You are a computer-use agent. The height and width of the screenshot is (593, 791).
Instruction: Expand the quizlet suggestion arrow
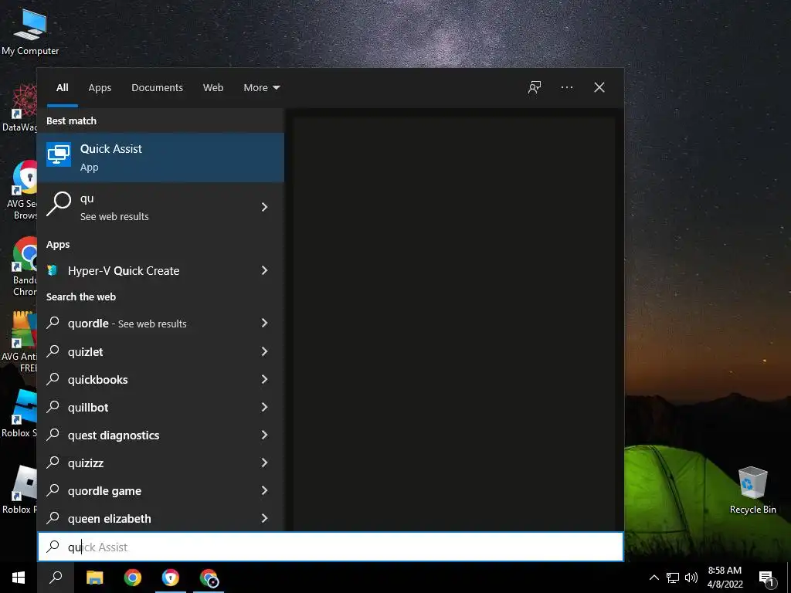coord(264,351)
